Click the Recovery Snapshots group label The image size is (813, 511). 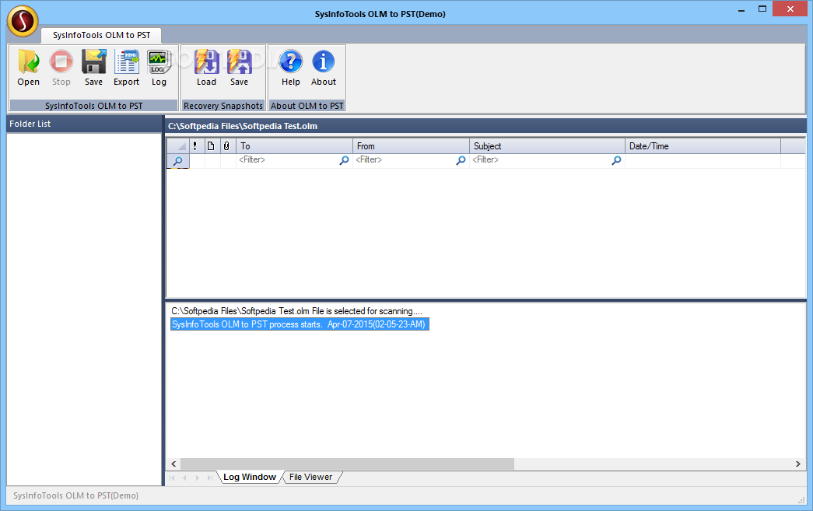point(223,106)
